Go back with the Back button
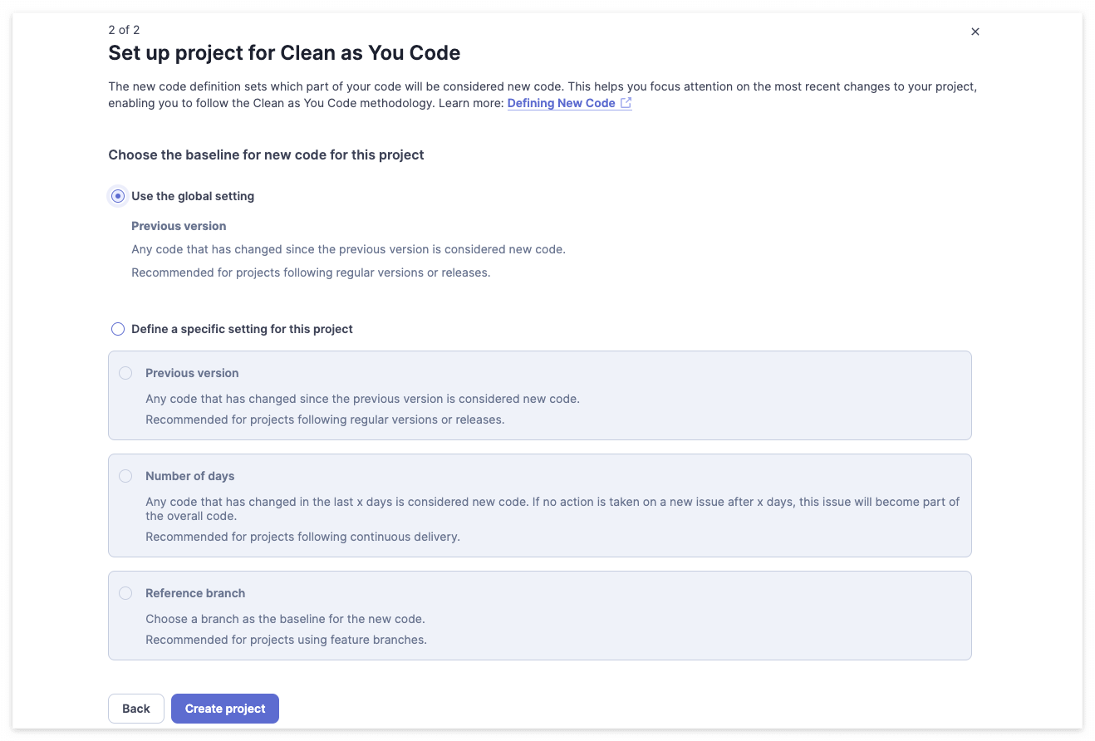The image size is (1095, 741). pos(136,709)
